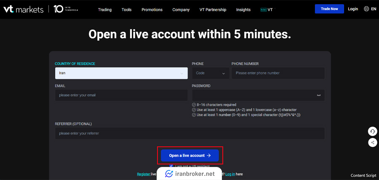The image size is (379, 180).
Task: Show password using the eye icon
Action: click(x=319, y=95)
